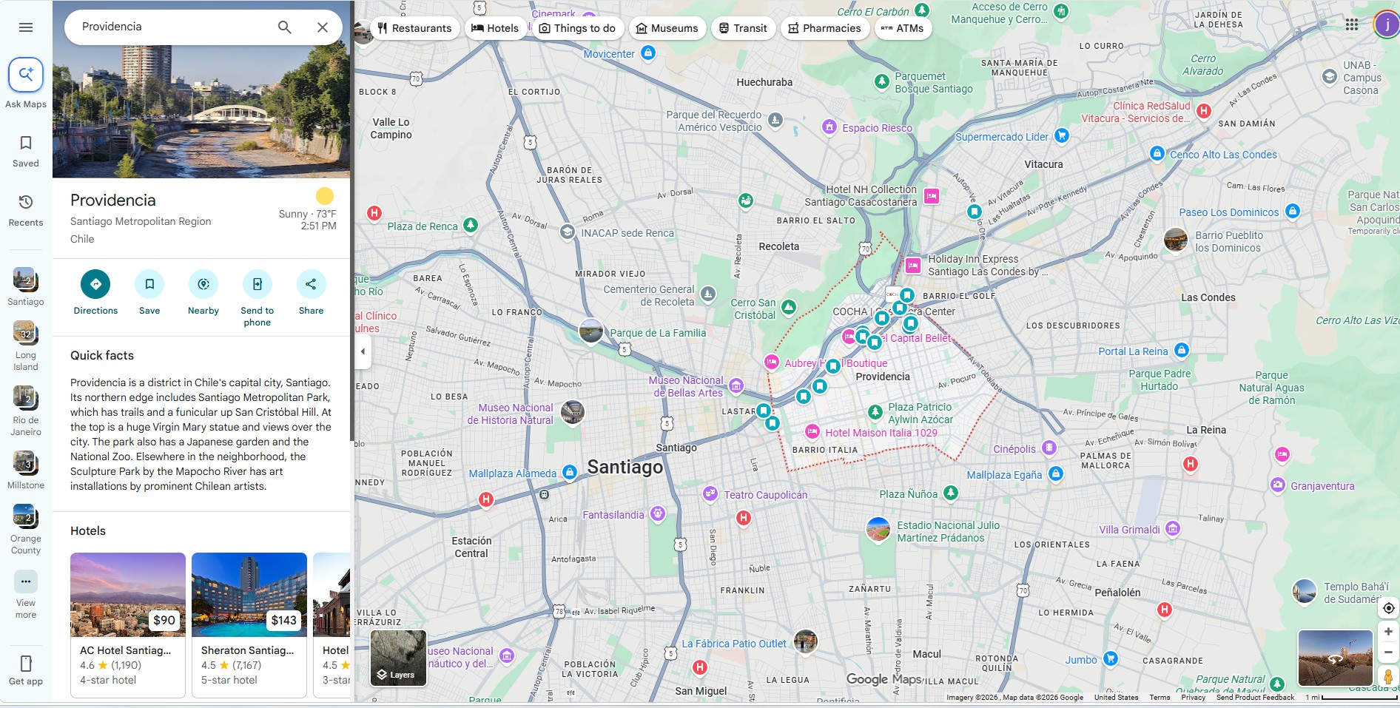Select the Things to do filter chip
Image resolution: width=1400 pixels, height=708 pixels.
(x=577, y=28)
